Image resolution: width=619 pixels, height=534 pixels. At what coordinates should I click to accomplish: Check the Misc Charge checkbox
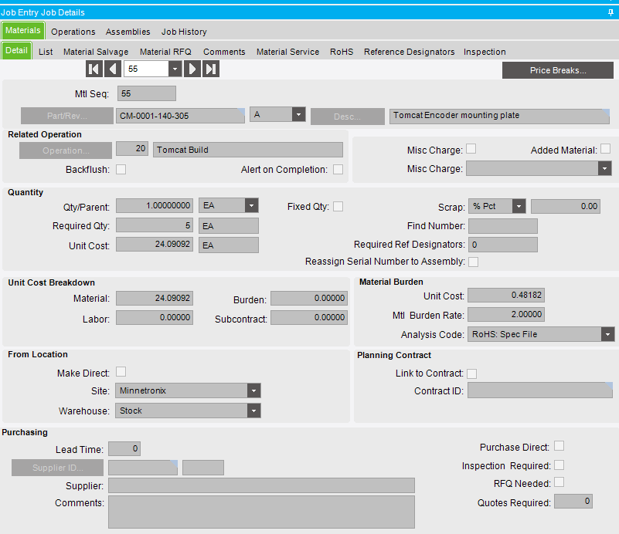471,149
